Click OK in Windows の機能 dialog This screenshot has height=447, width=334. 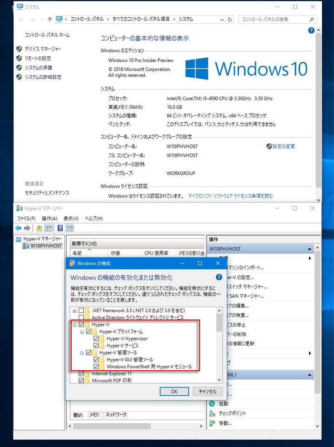pos(174,391)
